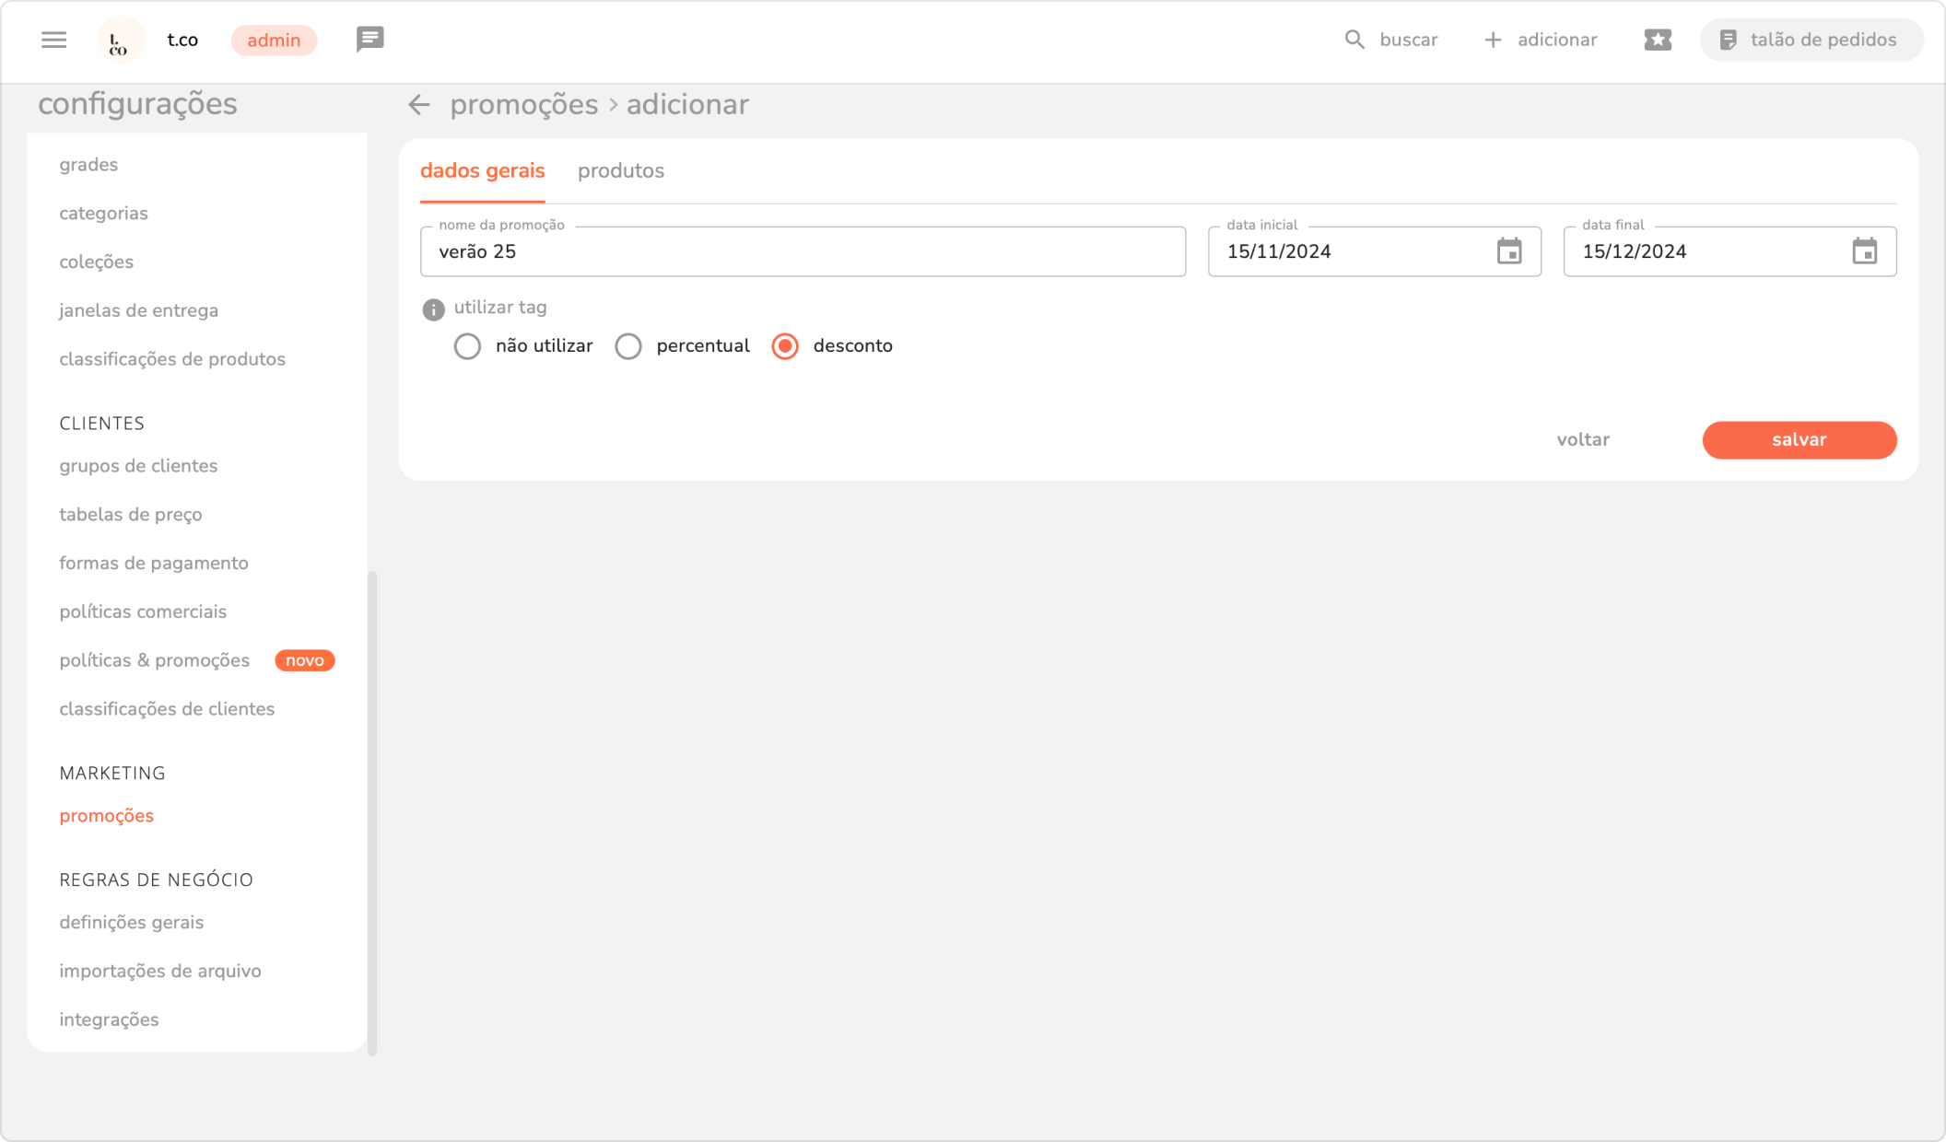Click the sidebar vertical scrollbar

(x=372, y=810)
